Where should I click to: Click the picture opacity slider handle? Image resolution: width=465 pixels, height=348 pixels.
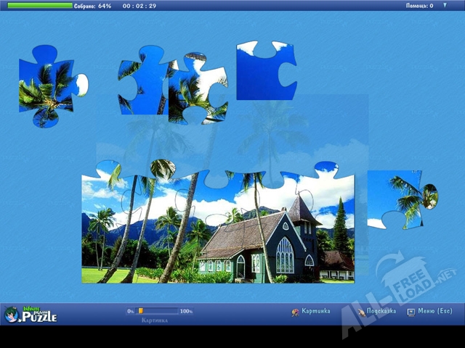[x=140, y=311]
